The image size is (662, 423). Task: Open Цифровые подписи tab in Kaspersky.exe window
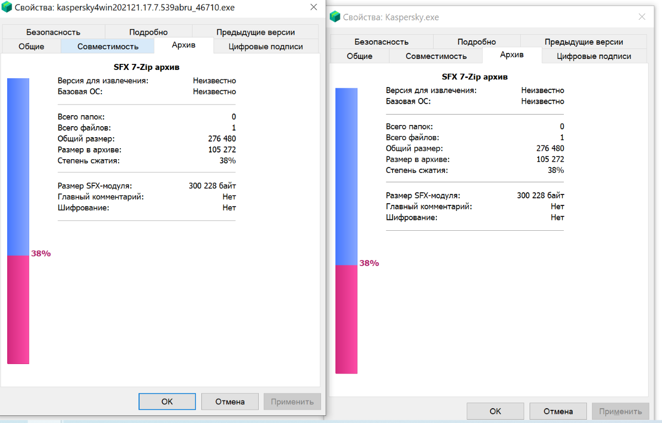pyautogui.click(x=594, y=56)
